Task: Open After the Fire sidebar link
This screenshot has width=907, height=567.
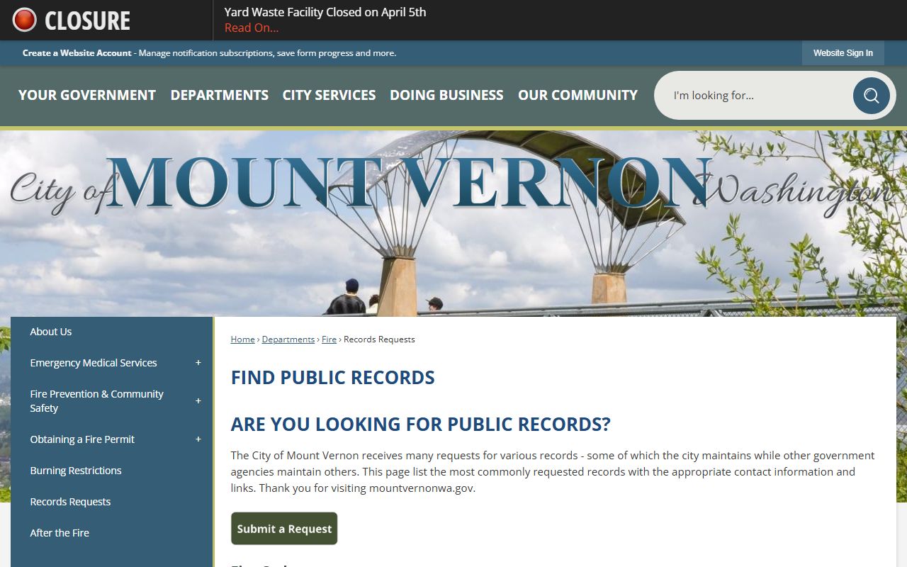Action: 60,533
